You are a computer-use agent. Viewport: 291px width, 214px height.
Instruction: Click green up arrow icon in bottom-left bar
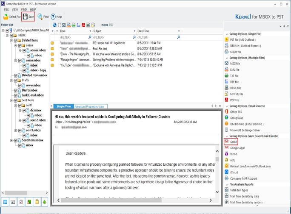pos(45,202)
